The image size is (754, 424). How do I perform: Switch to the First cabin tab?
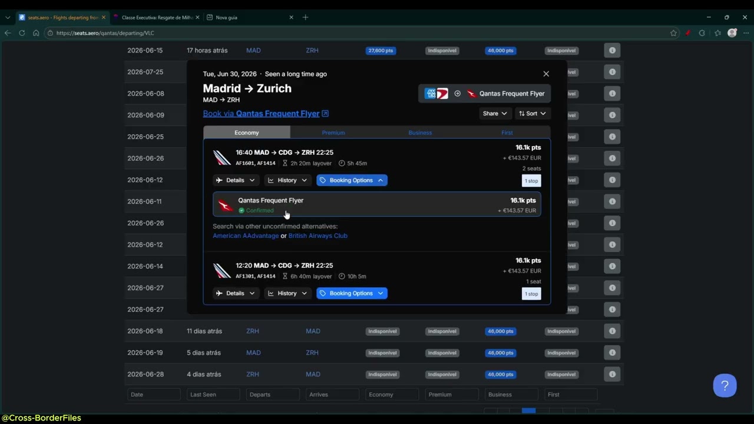point(507,132)
